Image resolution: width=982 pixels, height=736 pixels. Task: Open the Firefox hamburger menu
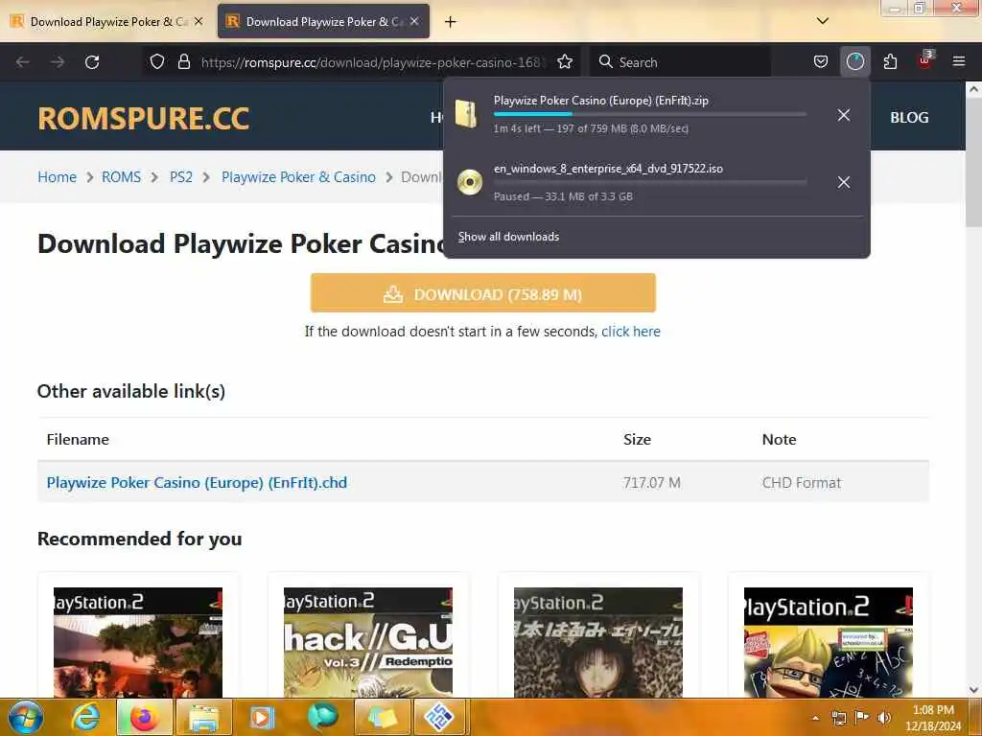[x=959, y=61]
